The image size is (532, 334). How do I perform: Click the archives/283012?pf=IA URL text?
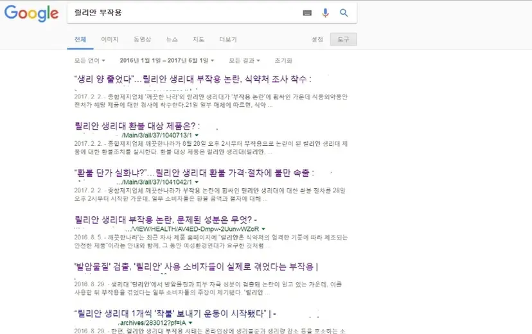(153, 323)
